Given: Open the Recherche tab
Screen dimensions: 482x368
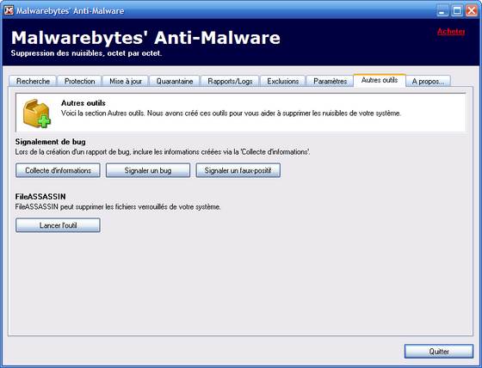Looking at the screenshot, I should click(33, 81).
